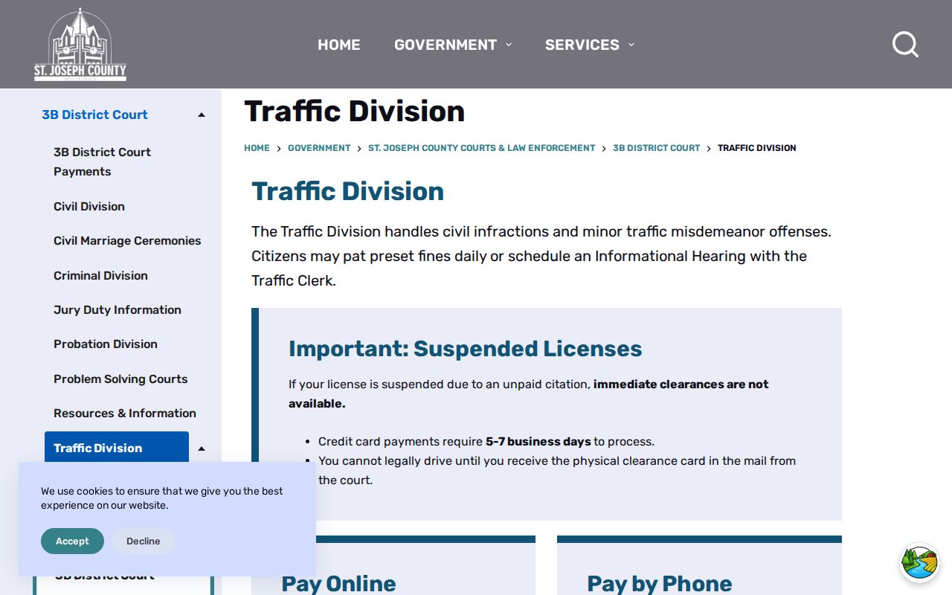Click the Government breadcrumb link
This screenshot has width=952, height=595.
click(x=319, y=148)
